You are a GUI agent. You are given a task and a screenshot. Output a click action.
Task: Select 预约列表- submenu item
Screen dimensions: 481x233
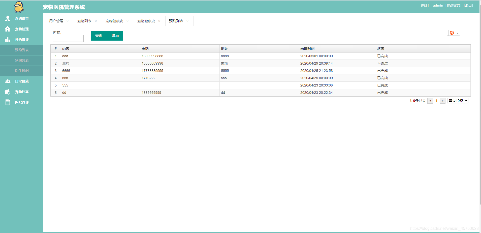(21, 60)
